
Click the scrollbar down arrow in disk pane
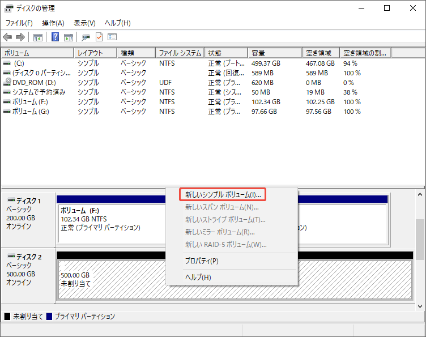click(420, 306)
